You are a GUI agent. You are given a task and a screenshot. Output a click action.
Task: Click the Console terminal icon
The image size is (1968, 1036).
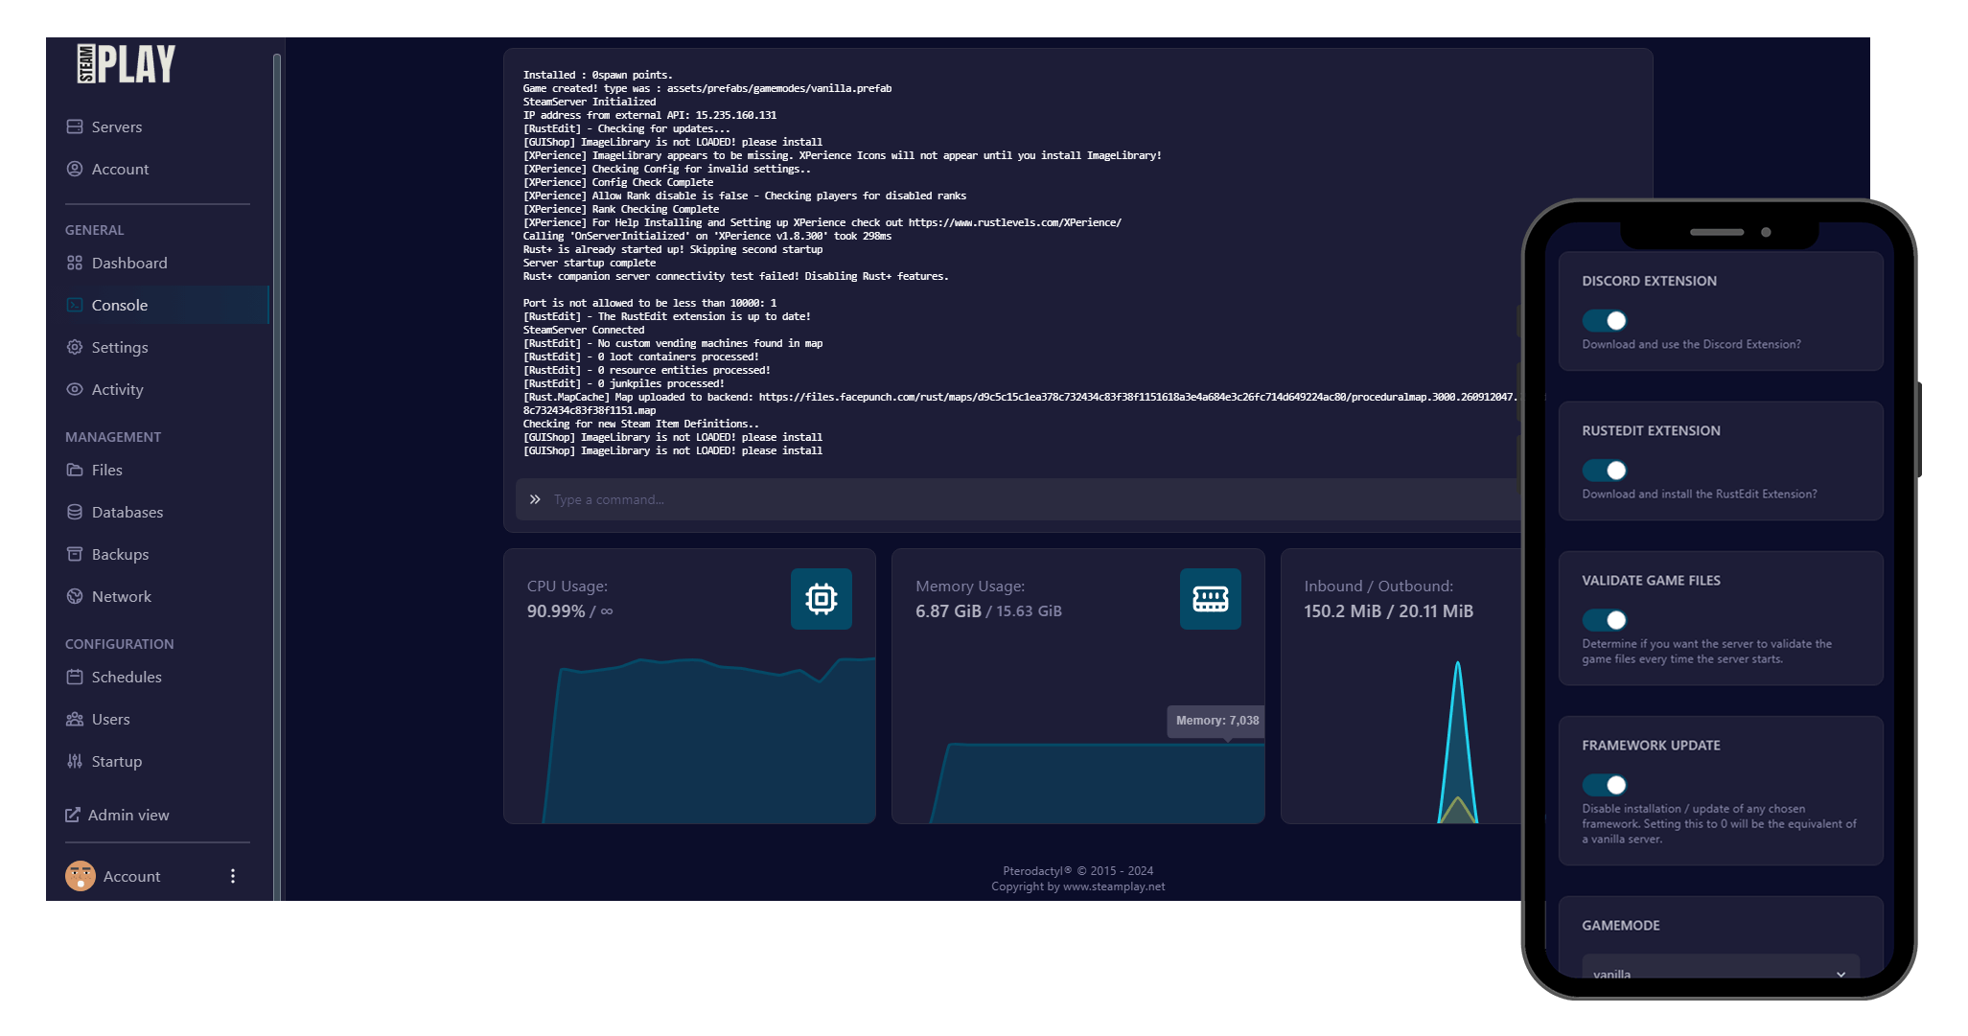pyautogui.click(x=75, y=305)
